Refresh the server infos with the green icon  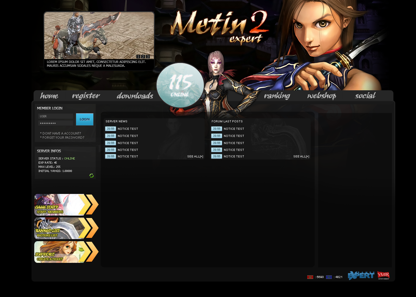coord(92,176)
